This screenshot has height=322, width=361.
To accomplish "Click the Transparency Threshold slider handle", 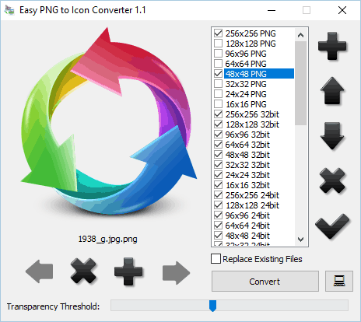I will point(212,306).
